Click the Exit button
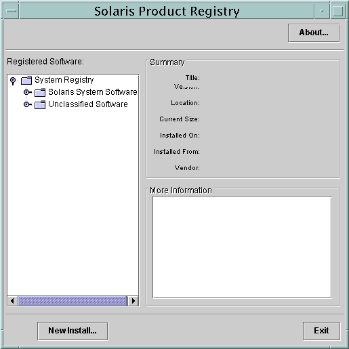Image resolution: width=349 pixels, height=349 pixels. pyautogui.click(x=321, y=331)
